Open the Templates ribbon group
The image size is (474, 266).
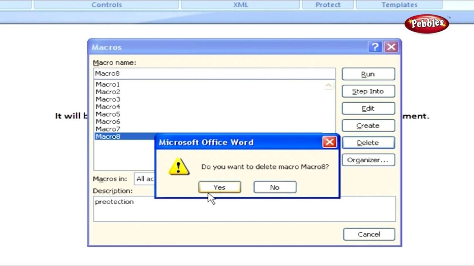[x=400, y=5]
